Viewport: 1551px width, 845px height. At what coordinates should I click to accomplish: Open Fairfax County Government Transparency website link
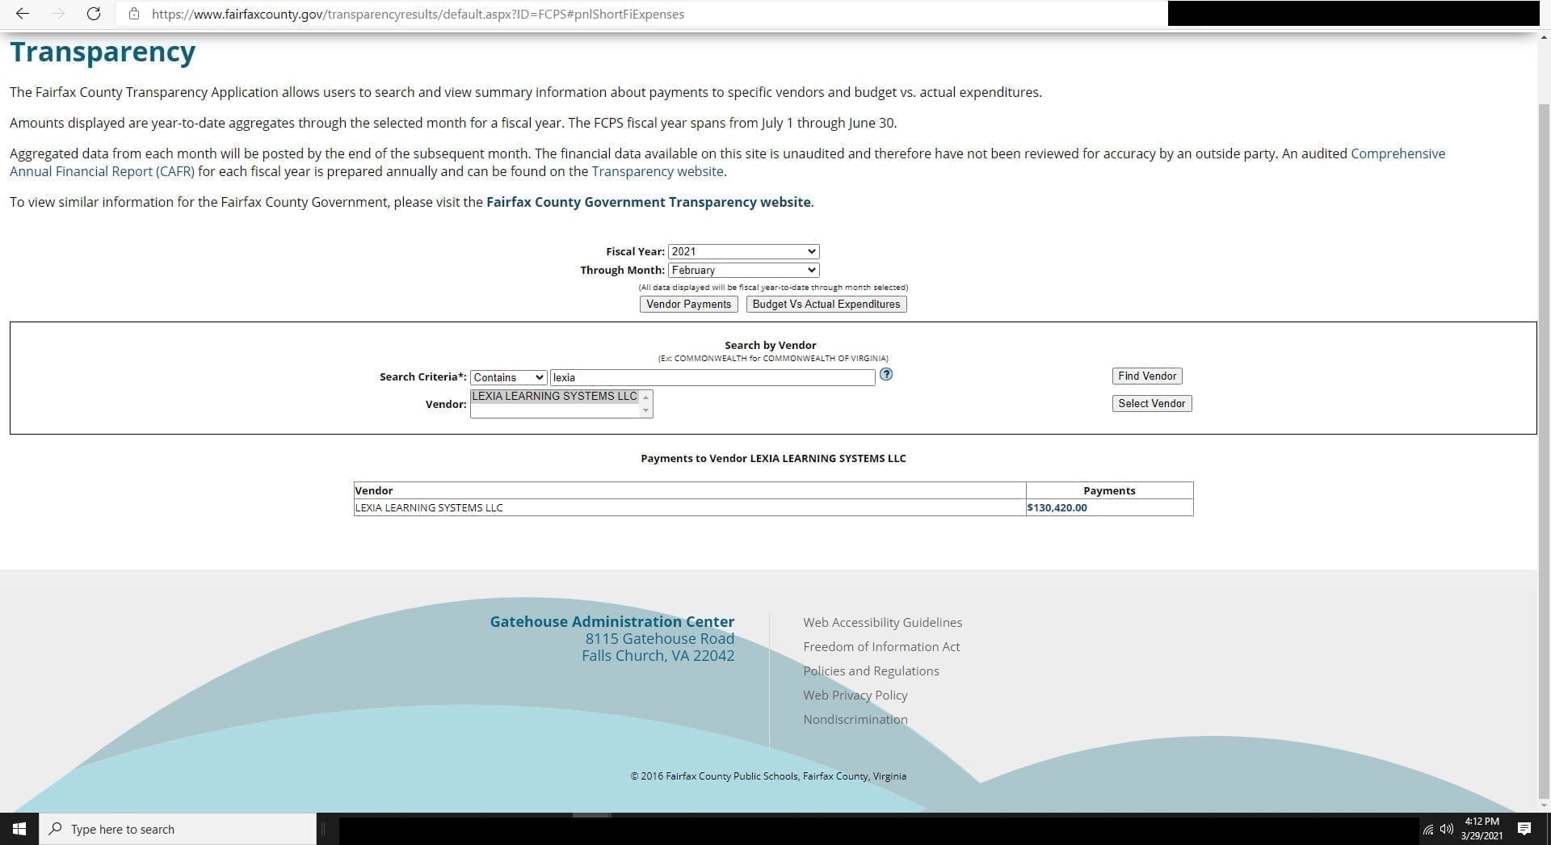pyautogui.click(x=648, y=202)
